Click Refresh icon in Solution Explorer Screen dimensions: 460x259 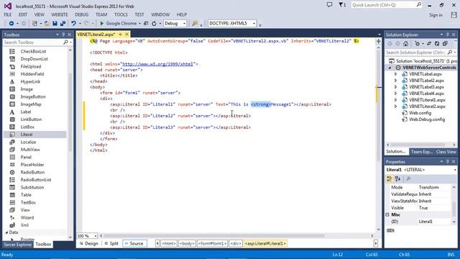[x=437, y=43]
